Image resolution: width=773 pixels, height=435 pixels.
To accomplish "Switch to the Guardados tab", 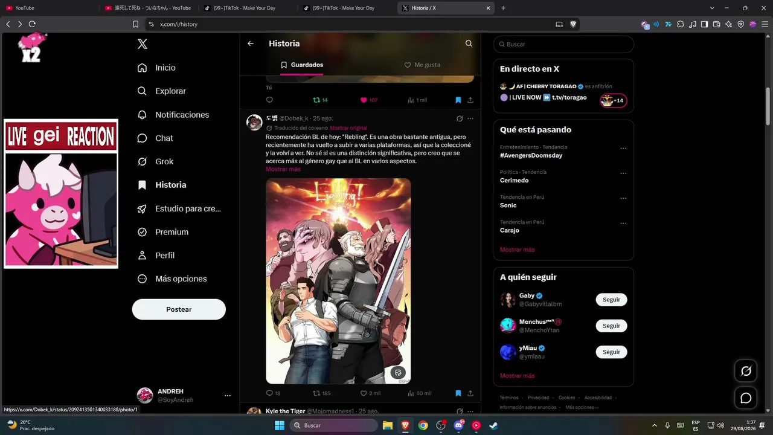I will tap(301, 65).
